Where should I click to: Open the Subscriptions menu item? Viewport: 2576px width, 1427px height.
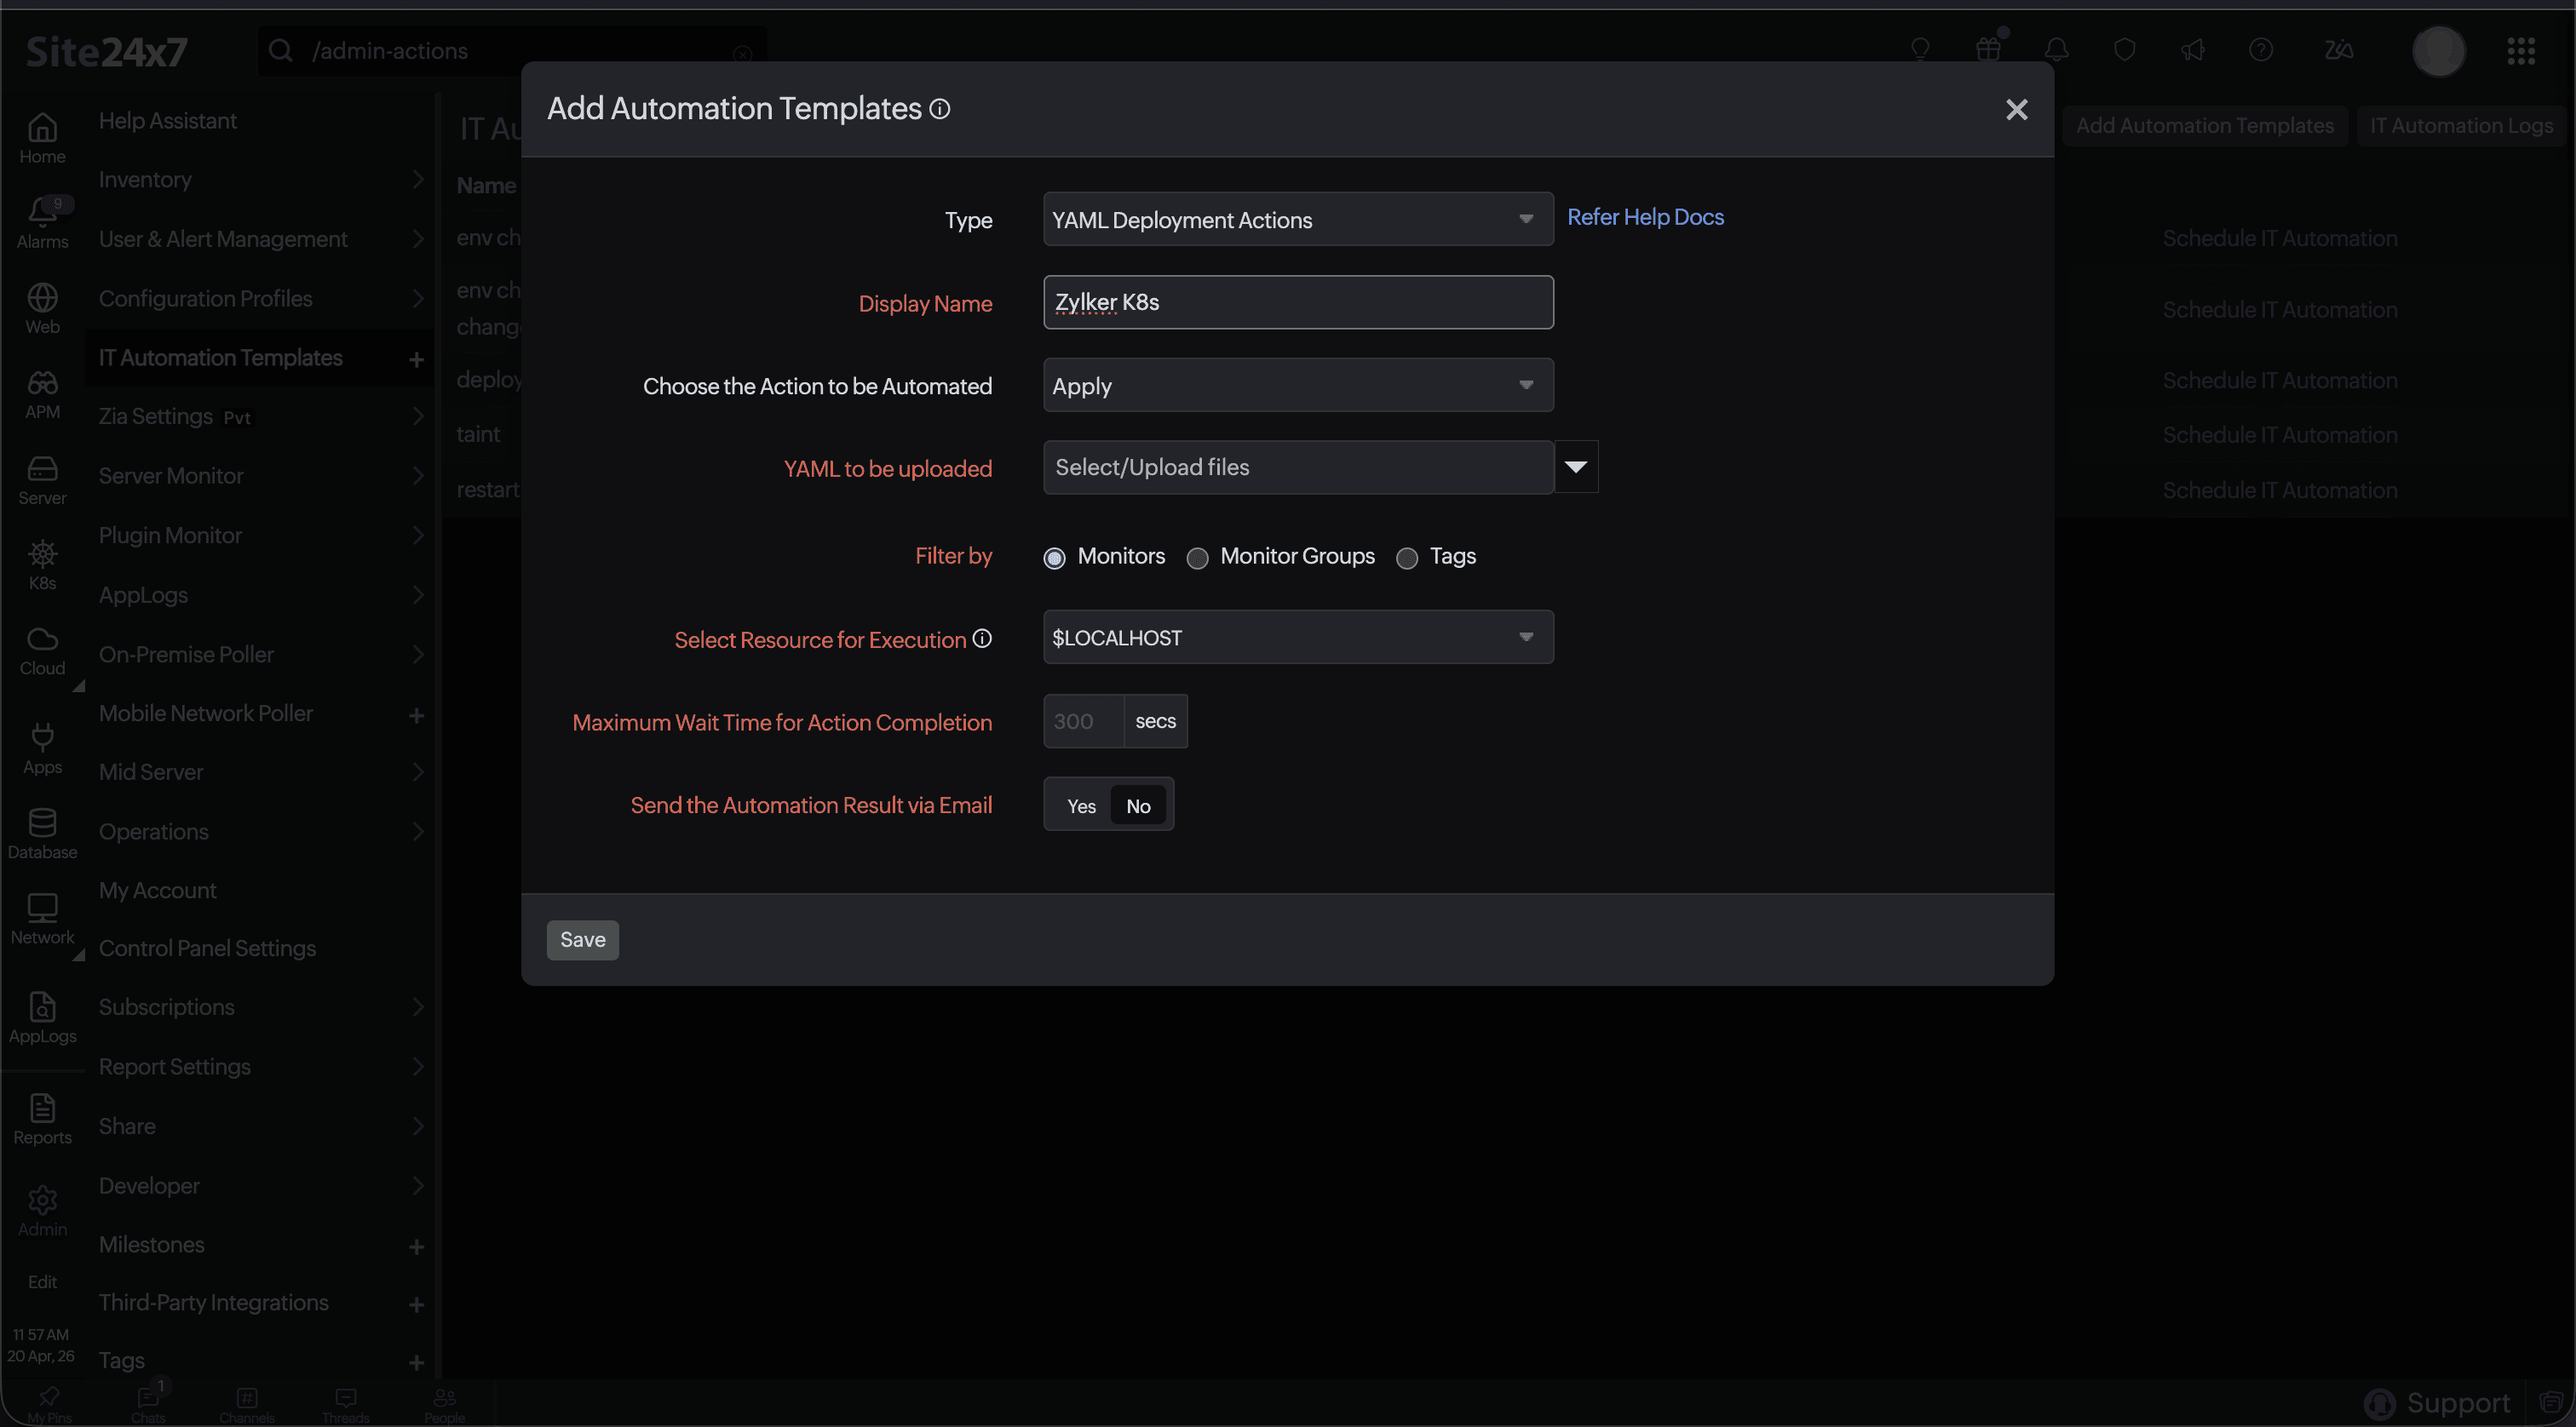tap(167, 1007)
